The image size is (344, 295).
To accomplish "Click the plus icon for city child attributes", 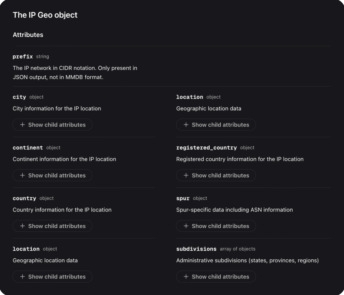I will coord(23,125).
